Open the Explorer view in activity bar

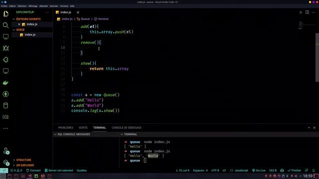point(5,14)
